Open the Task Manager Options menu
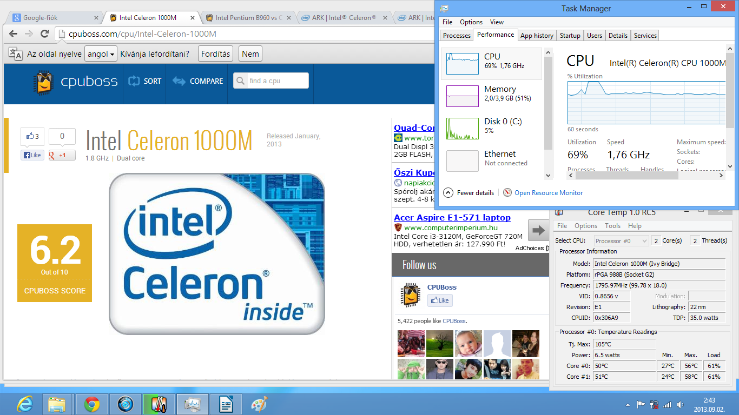This screenshot has height=415, width=739. point(471,22)
